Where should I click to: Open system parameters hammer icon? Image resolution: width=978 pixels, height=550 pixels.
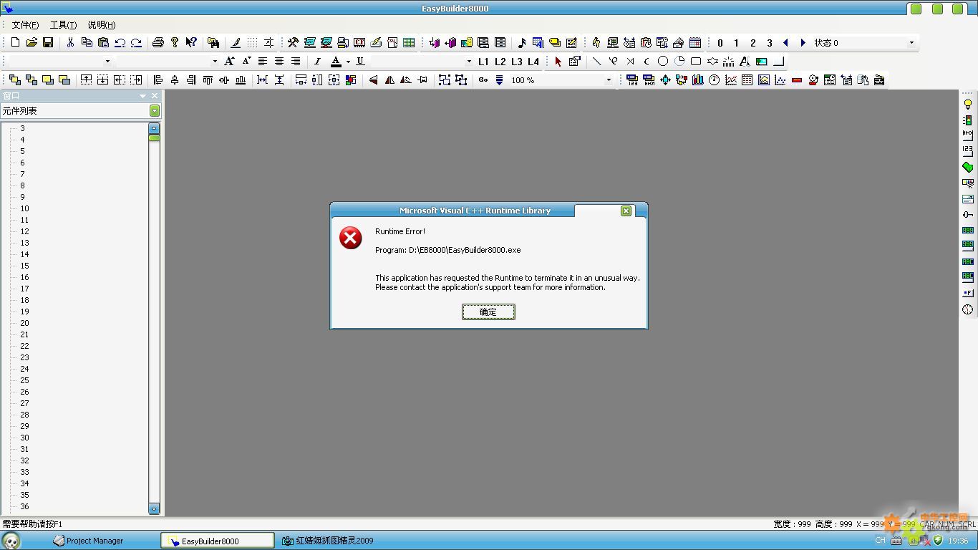tap(293, 43)
